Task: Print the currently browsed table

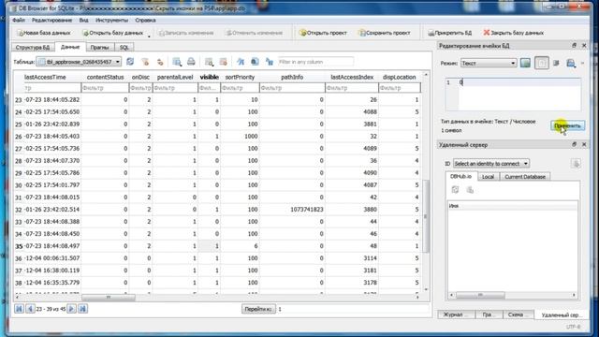Action: pyautogui.click(x=191, y=62)
